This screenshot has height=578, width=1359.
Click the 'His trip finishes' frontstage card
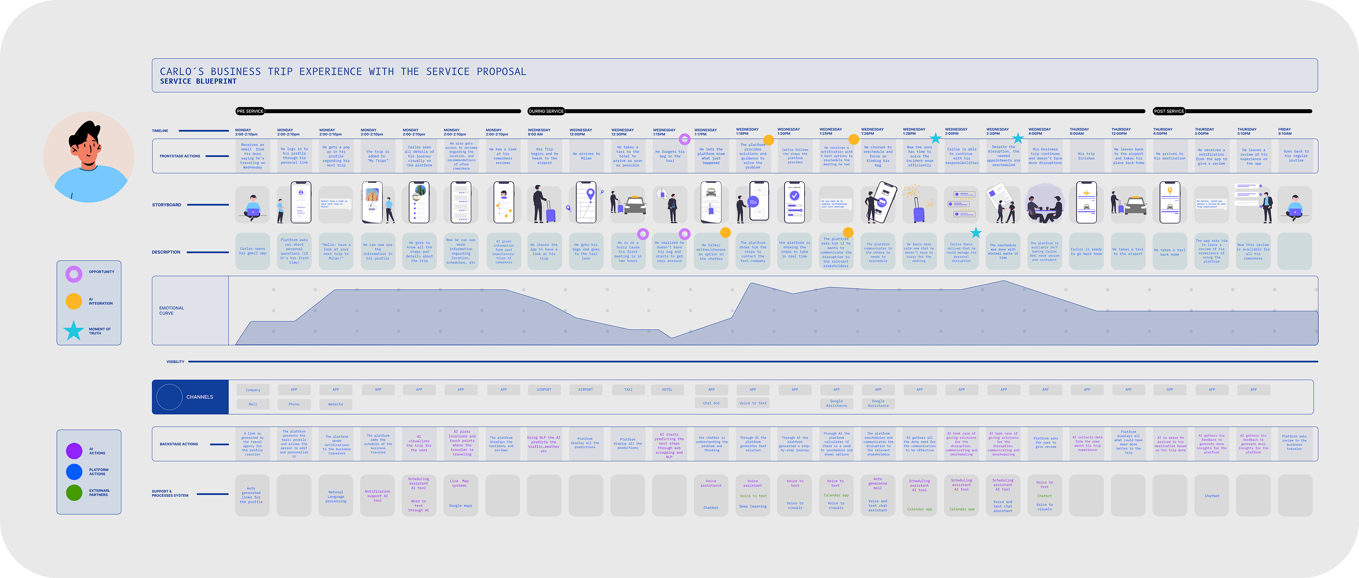tap(1086, 156)
